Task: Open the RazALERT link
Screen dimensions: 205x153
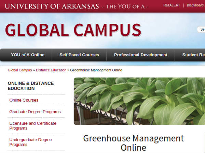Action: [x=172, y=5]
